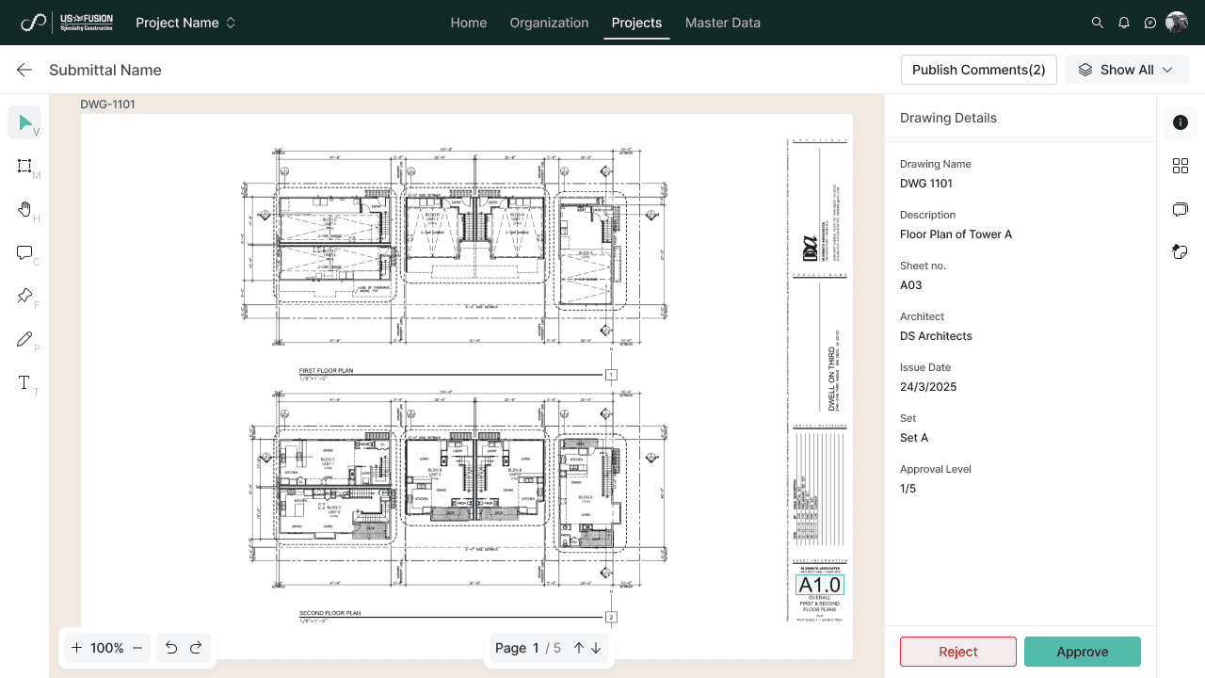Viewport: 1205px width, 678px height.
Task: Select the DWG-1101 drawing label
Action: click(x=107, y=104)
